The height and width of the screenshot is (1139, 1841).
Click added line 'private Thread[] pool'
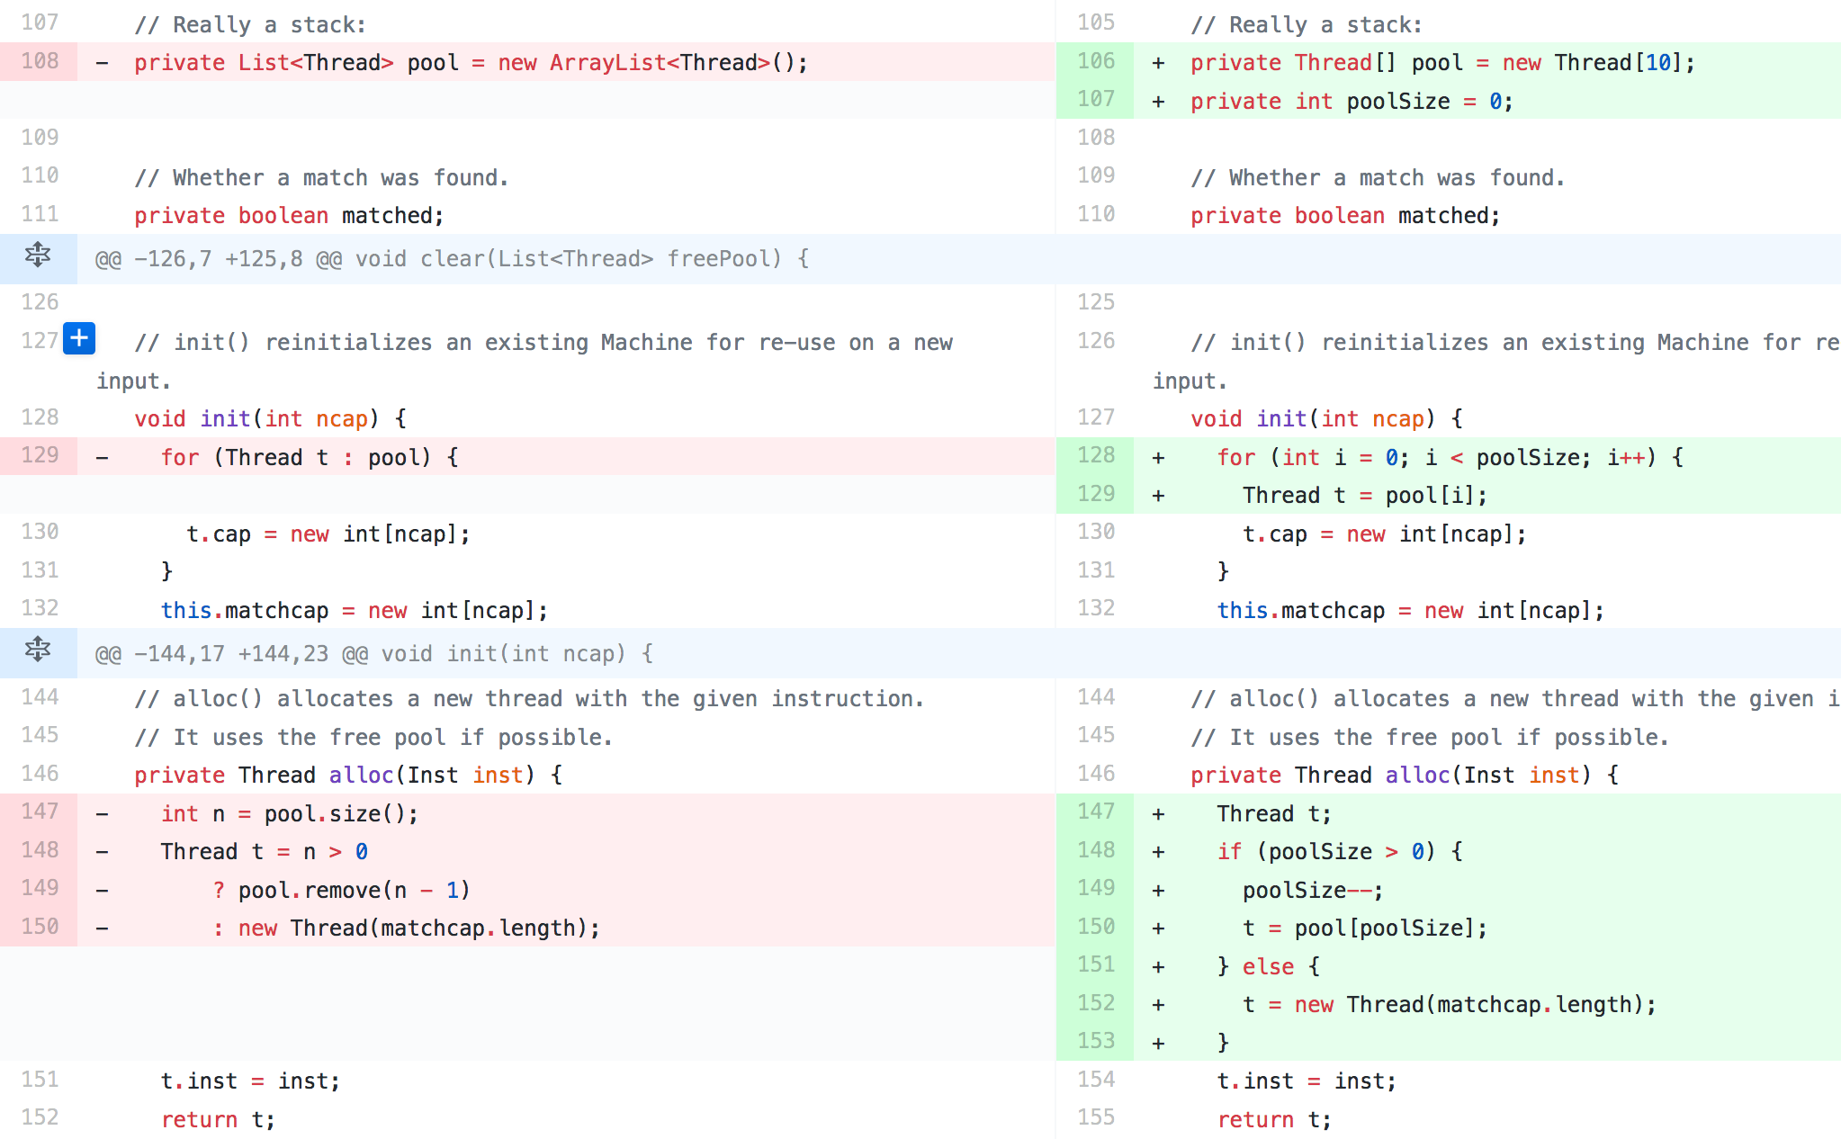[1441, 63]
